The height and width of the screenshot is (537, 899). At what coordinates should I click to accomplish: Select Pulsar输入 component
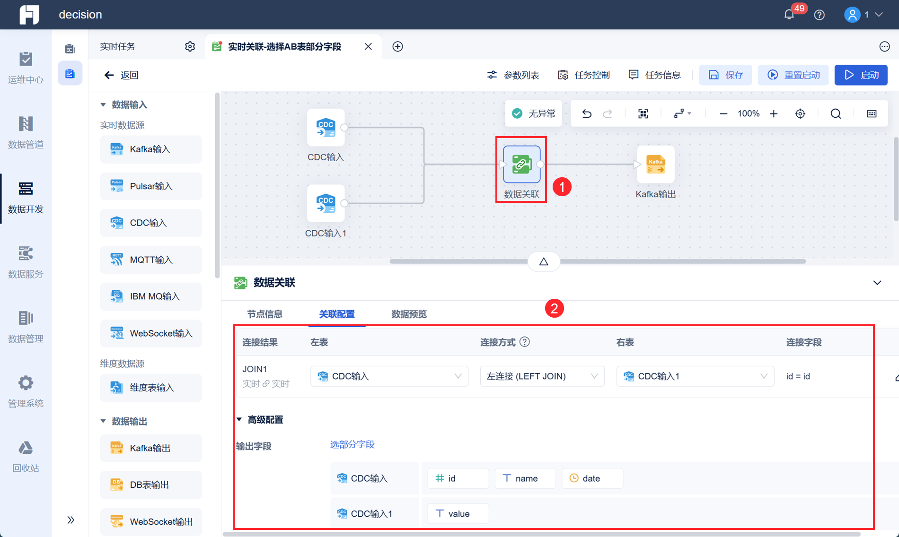151,186
